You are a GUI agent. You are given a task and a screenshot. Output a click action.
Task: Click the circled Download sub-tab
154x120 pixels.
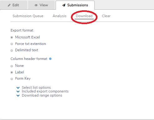click(x=84, y=16)
